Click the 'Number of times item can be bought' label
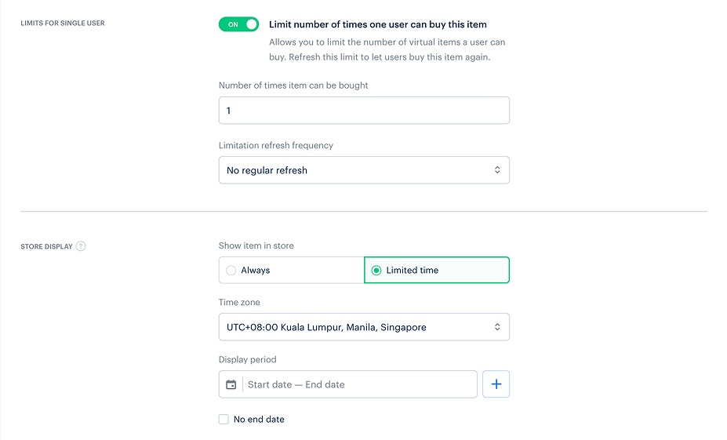 pyautogui.click(x=293, y=85)
